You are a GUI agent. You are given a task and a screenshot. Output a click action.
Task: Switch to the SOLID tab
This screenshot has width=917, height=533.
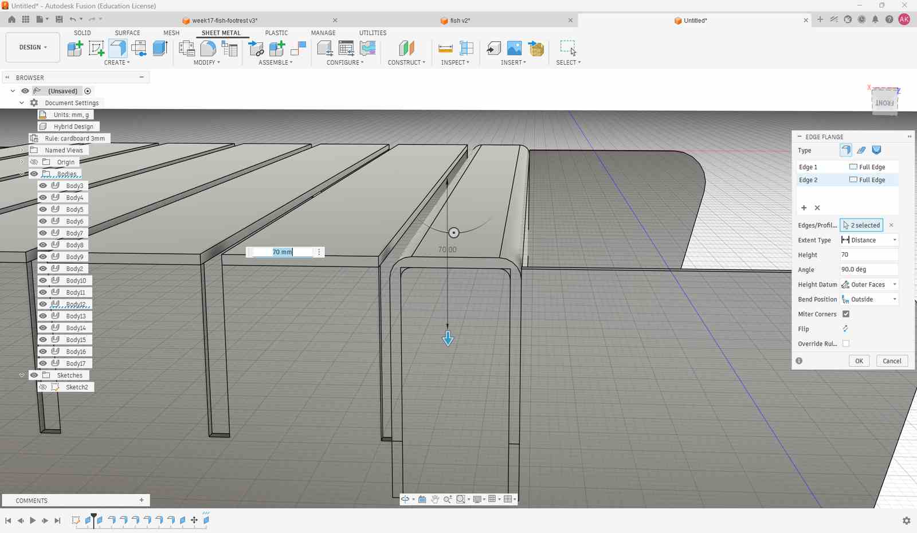tap(83, 33)
